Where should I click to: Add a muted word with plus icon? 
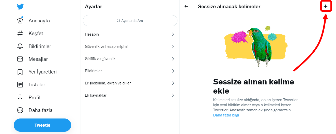(x=326, y=6)
